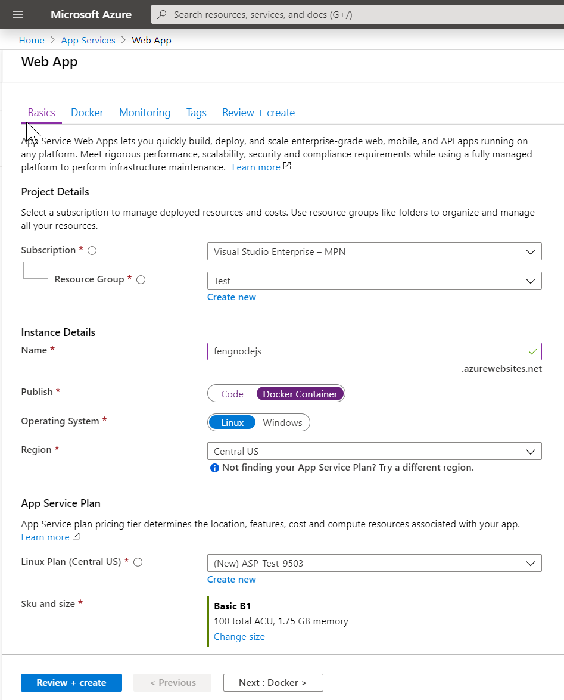Open the Monitoring tab

click(145, 113)
